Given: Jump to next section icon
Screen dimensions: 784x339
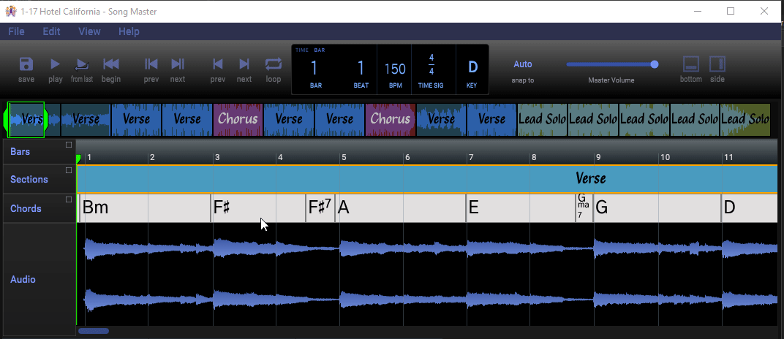Looking at the screenshot, I should [244, 64].
